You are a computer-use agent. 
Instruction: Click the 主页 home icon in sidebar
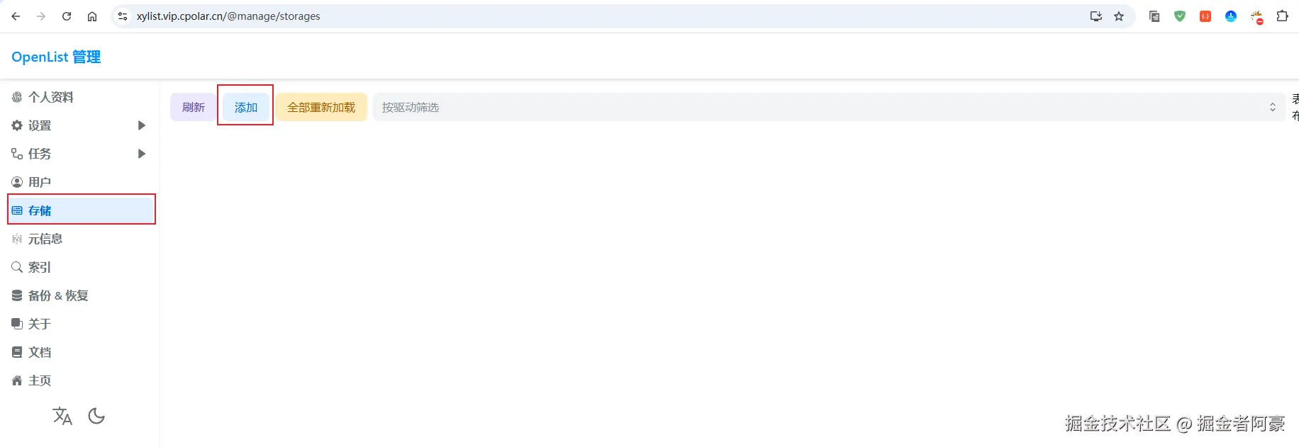coord(17,380)
